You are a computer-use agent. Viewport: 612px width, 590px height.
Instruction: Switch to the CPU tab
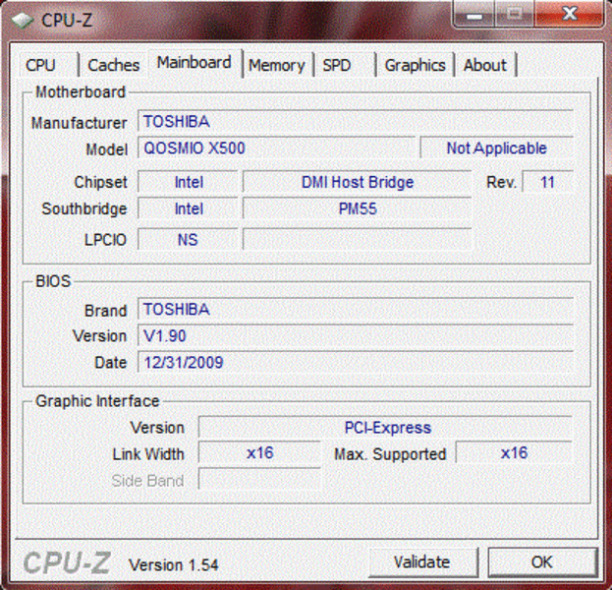pyautogui.click(x=41, y=65)
